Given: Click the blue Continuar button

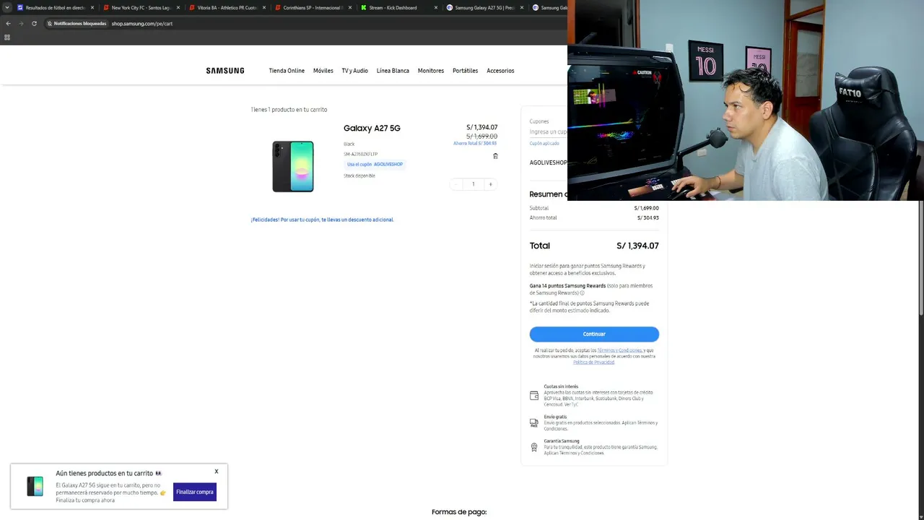Looking at the screenshot, I should (594, 334).
